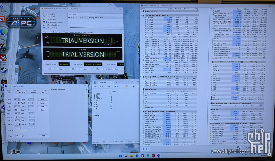Viewport: 275px width, 161px height.
Task: Enable Stress FPU checkbox
Action: pyautogui.click(x=47, y=17)
